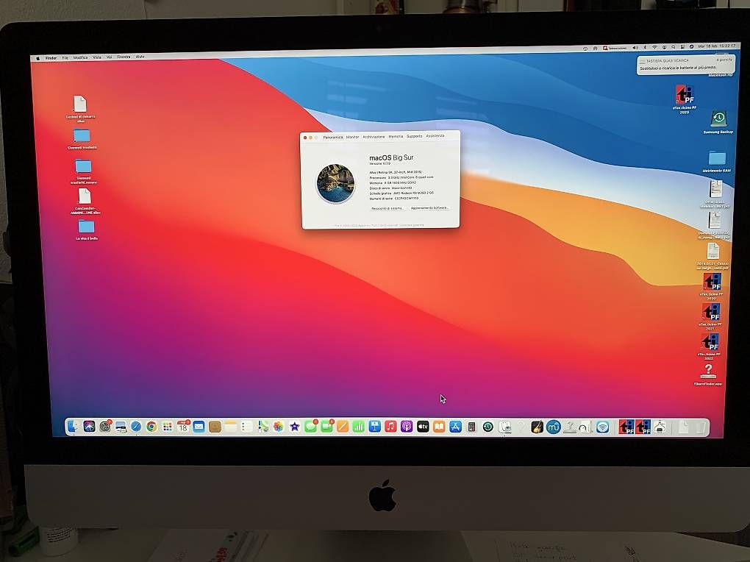750x562 pixels.
Task: Open the Aiuto menu
Action: coord(140,57)
